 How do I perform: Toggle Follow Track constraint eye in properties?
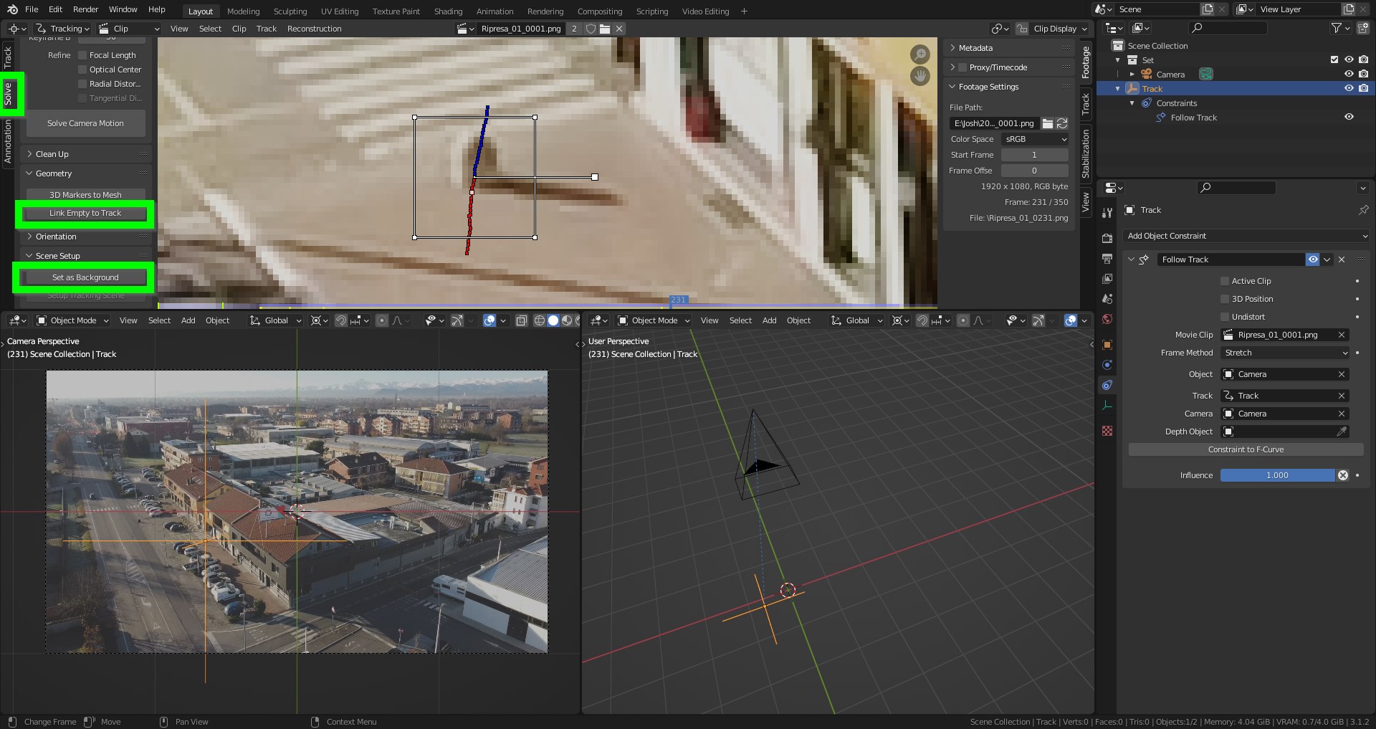coord(1313,259)
